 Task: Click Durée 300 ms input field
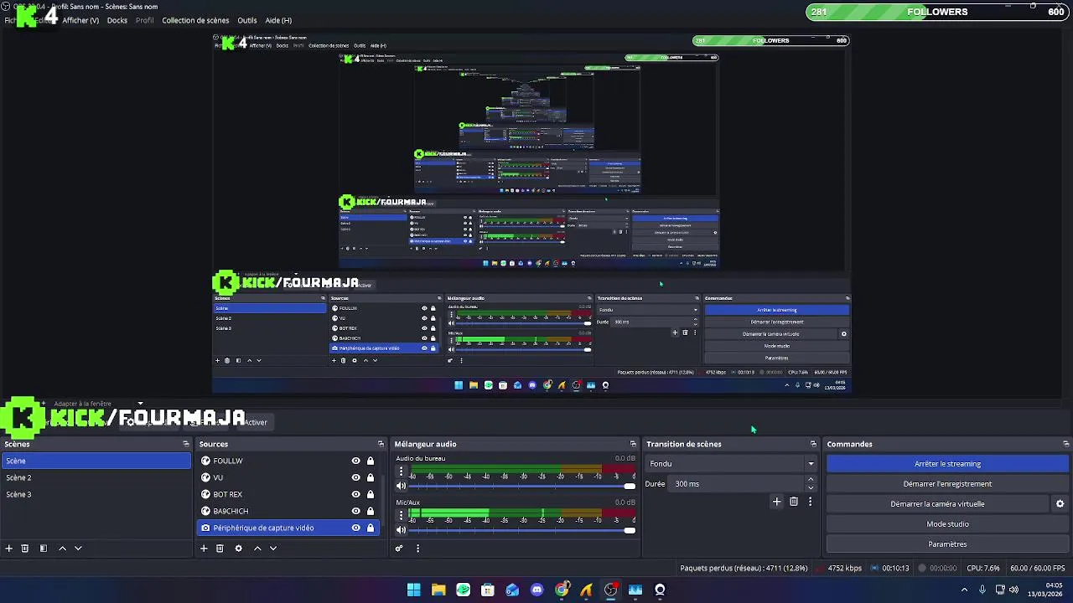(x=738, y=484)
